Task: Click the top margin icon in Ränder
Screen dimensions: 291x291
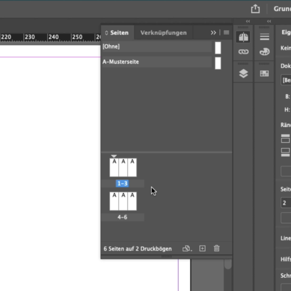Action: (285, 139)
